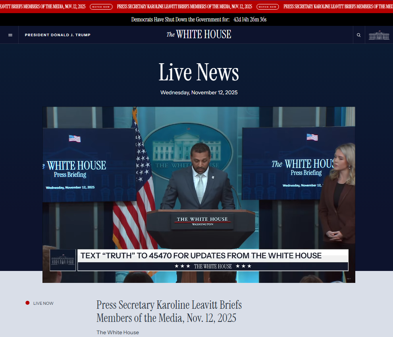Image resolution: width=393 pixels, height=337 pixels.
Task: Click the government shutdown countdown timer
Action: coord(250,19)
